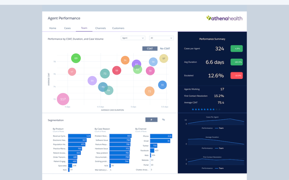289x180 pixels.
Task: Select the Software Issue 798 bar
Action: pyautogui.click(x=120, y=140)
